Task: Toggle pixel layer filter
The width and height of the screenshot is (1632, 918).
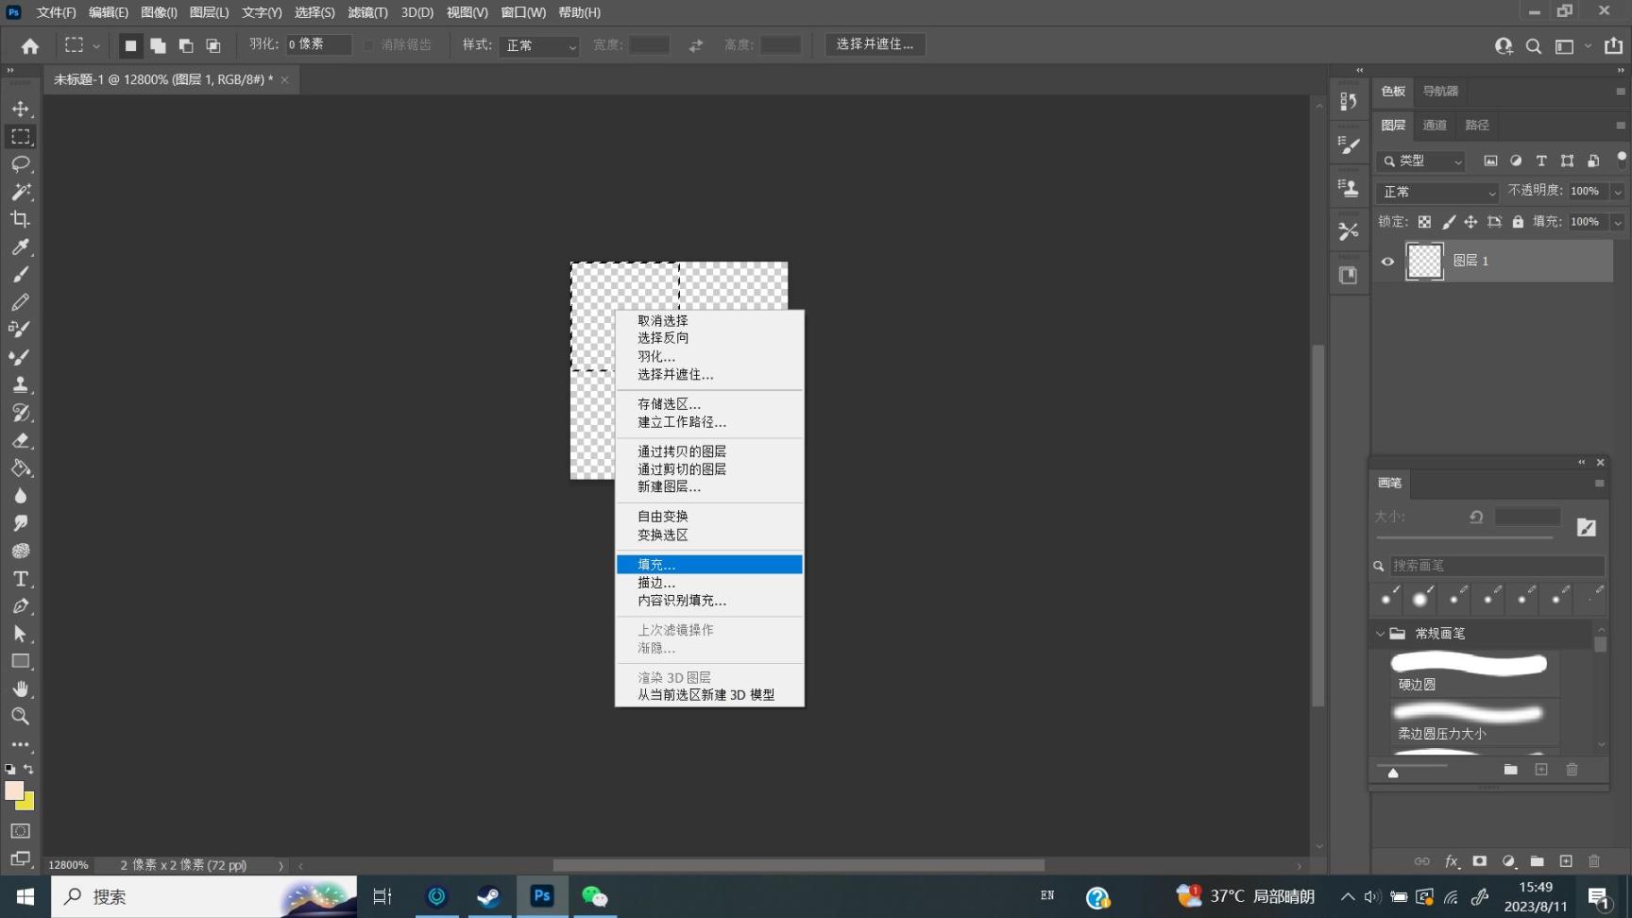Action: (x=1490, y=161)
